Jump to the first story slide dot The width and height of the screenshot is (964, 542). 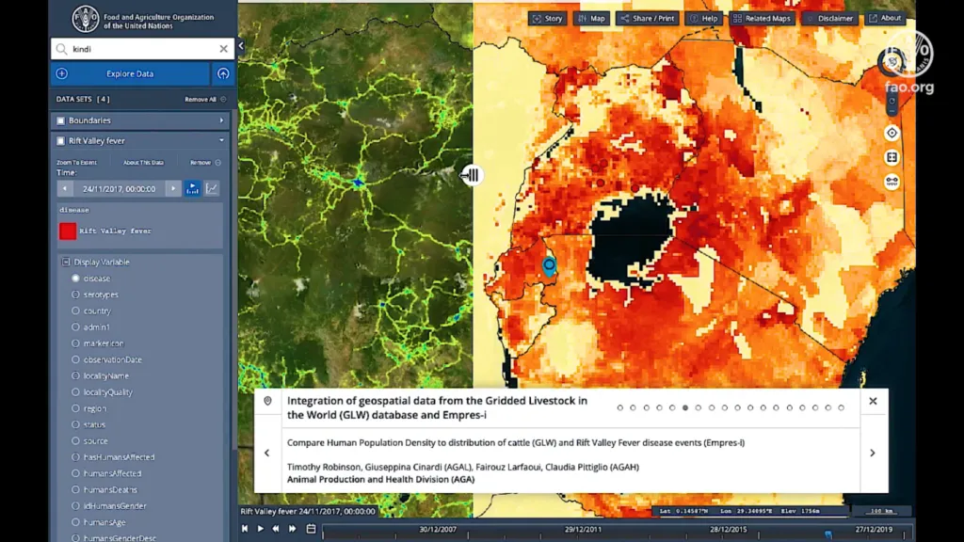point(619,407)
